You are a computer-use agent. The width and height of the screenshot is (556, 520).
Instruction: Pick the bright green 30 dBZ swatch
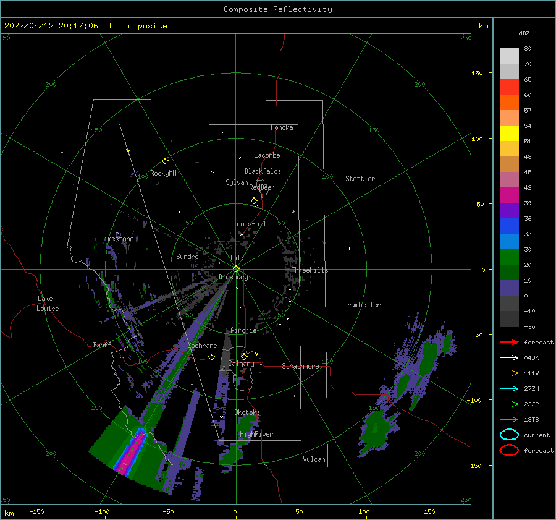click(x=509, y=257)
